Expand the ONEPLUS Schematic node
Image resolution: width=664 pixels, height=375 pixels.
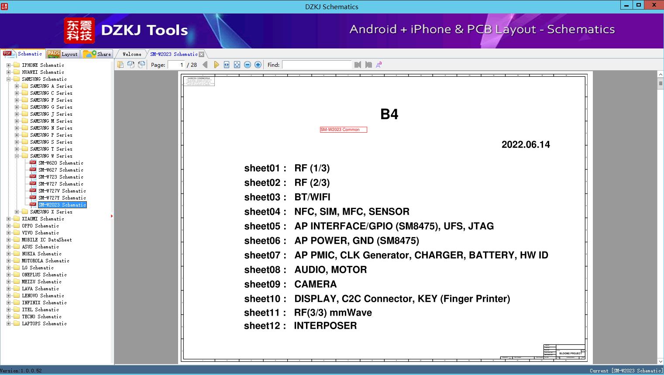pyautogui.click(x=8, y=275)
